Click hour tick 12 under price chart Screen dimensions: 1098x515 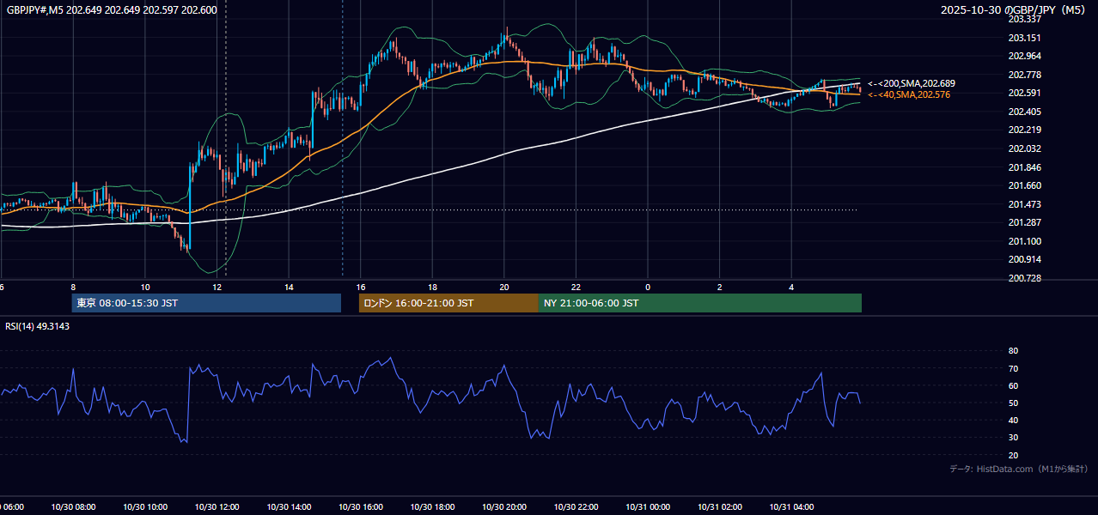pos(217,287)
